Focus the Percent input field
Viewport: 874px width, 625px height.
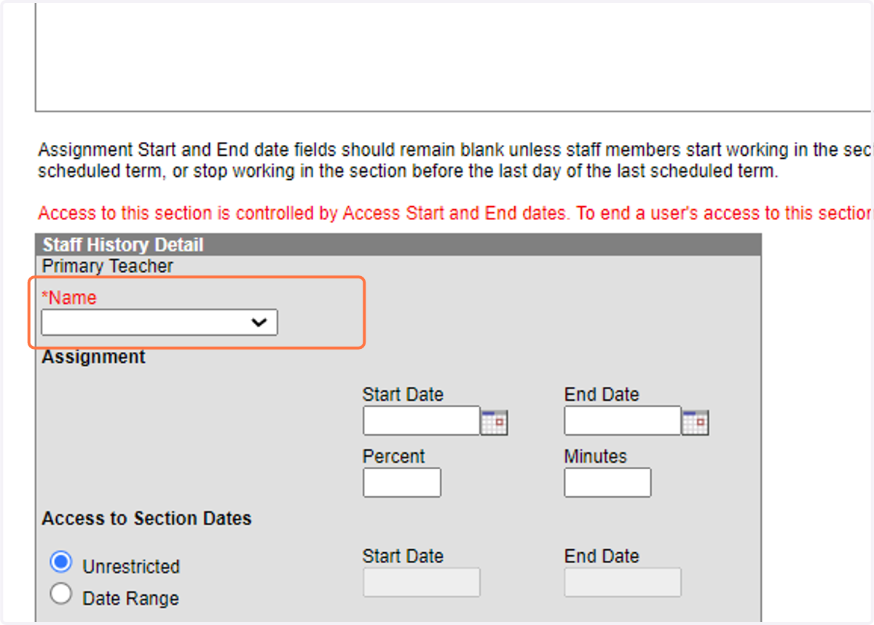coord(402,482)
